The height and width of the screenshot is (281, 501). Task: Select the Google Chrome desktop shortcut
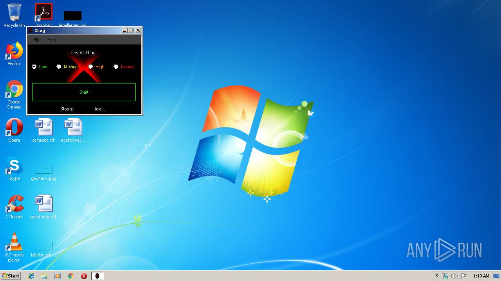pyautogui.click(x=14, y=95)
